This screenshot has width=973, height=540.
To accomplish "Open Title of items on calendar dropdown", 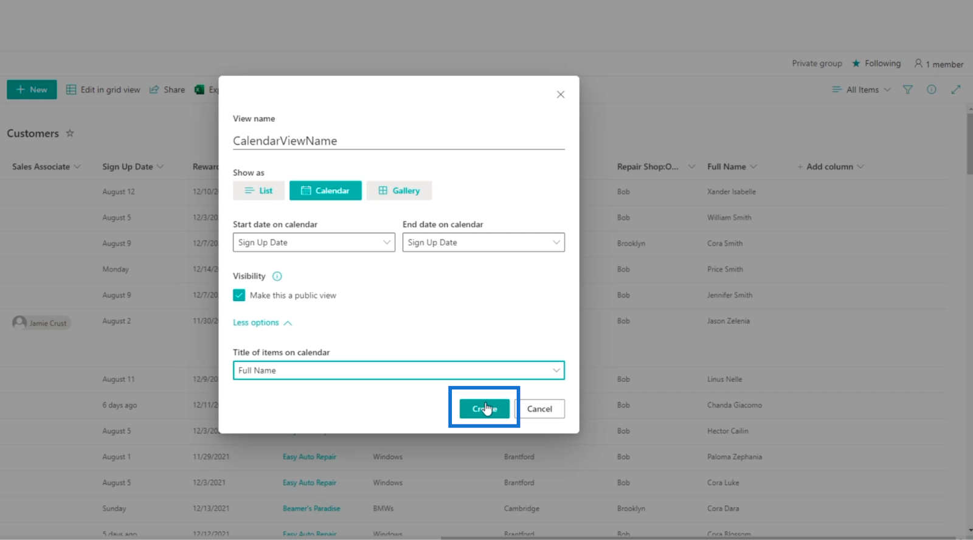I will [x=398, y=370].
